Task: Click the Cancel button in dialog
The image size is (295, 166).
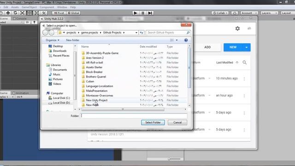Action: point(177,123)
